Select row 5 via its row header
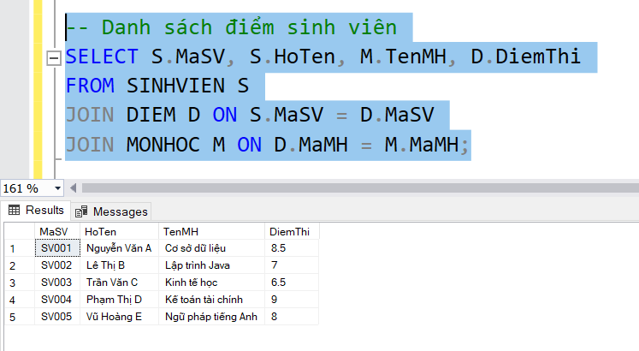The image size is (639, 351). click(x=17, y=317)
